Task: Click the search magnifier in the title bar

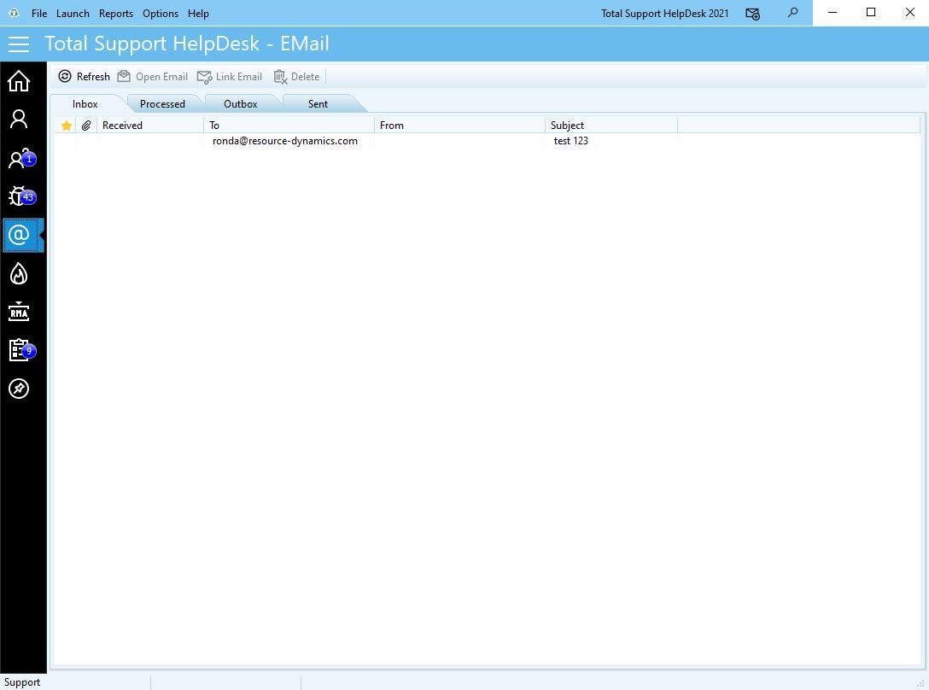Action: coord(792,13)
